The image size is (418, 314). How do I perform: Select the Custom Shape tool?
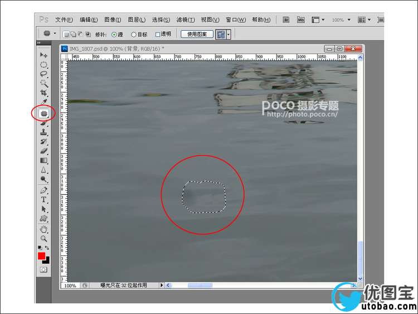pos(43,219)
